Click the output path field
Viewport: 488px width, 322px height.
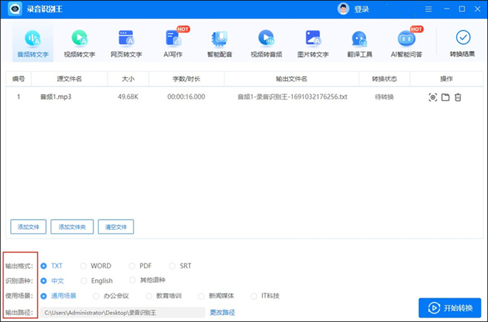pos(122,313)
